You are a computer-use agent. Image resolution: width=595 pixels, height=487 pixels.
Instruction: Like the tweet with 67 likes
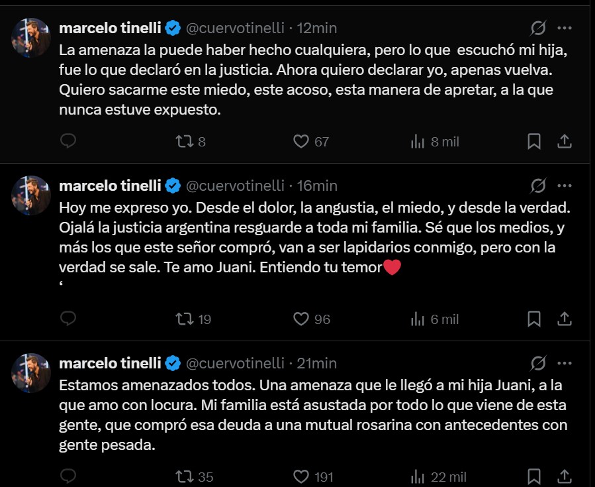coord(301,141)
